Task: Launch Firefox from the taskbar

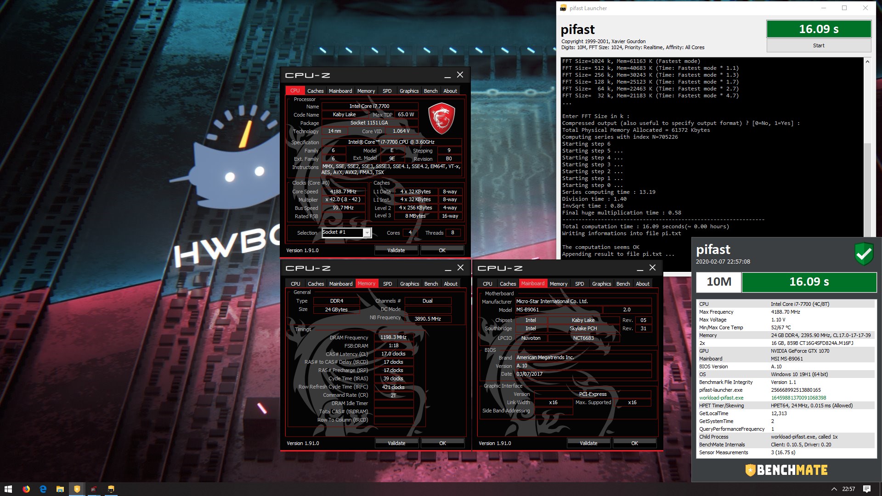Action: 26,489
